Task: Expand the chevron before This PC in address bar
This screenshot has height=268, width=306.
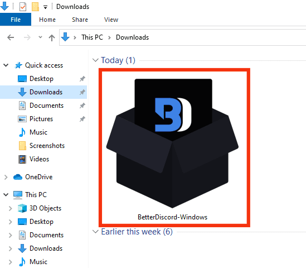Action: tap(75, 37)
